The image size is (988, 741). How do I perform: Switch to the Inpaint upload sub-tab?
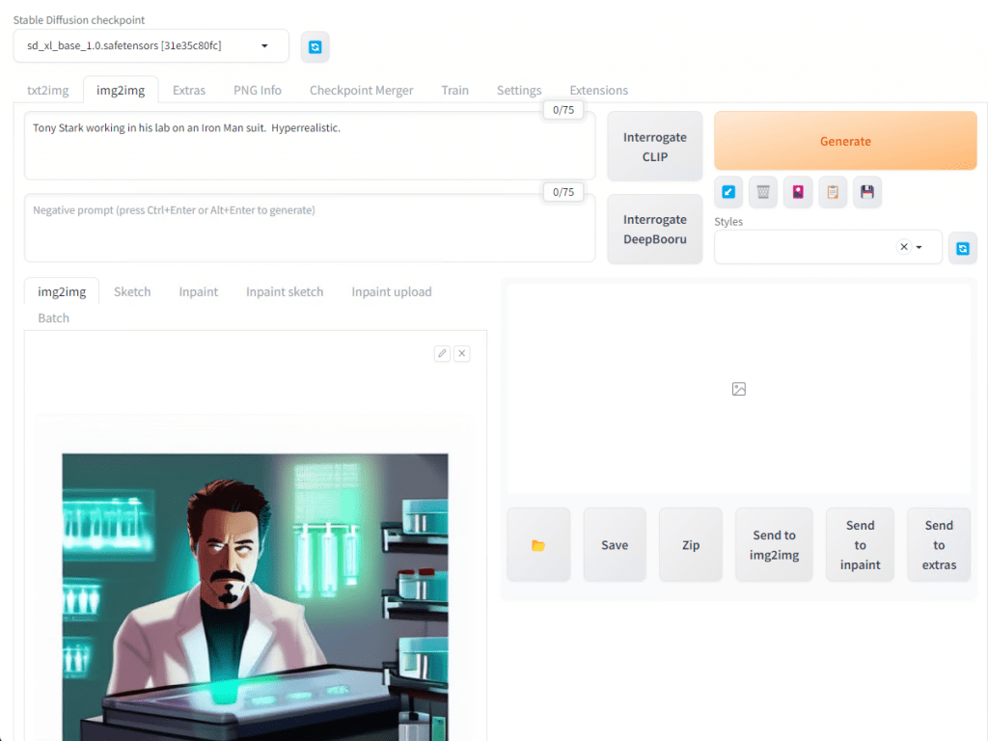click(x=392, y=291)
